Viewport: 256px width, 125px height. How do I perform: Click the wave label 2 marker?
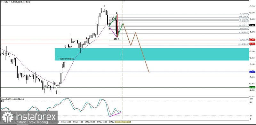tap(109, 28)
